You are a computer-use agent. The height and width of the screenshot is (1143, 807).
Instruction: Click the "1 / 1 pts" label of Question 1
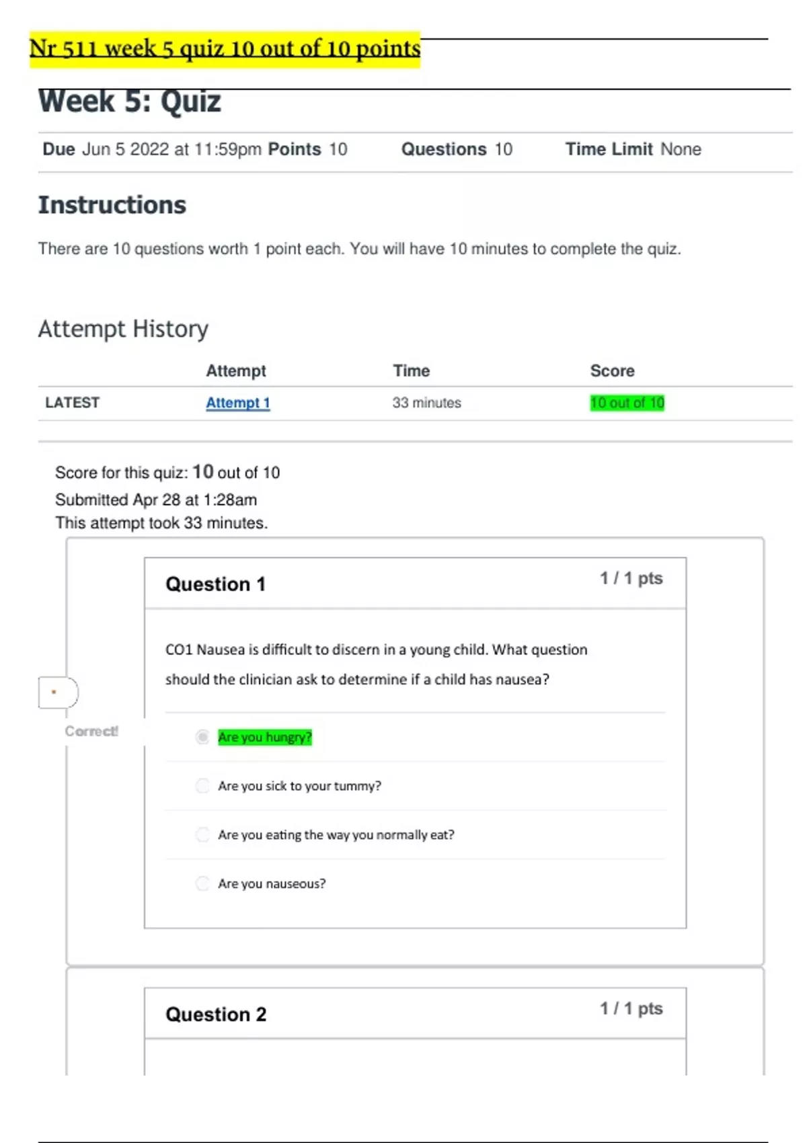click(x=631, y=578)
